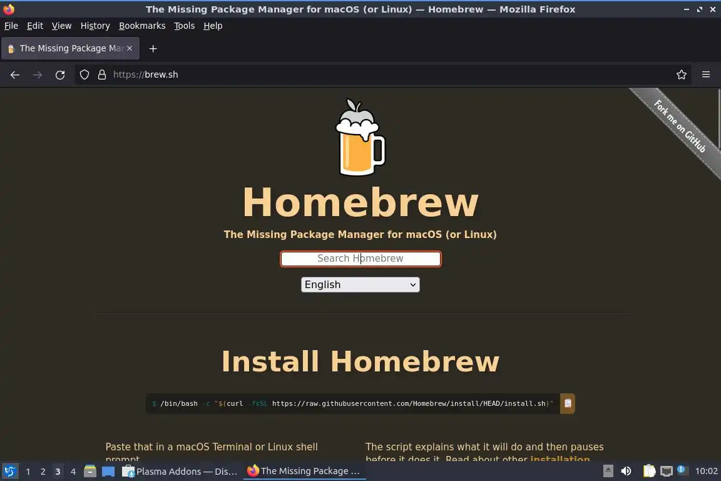The image size is (721, 481).
Task: Launch the file manager from the taskbar
Action: (89, 471)
